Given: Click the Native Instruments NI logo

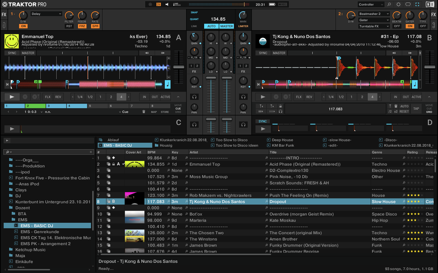Looking at the screenshot, I should tap(430, 4).
